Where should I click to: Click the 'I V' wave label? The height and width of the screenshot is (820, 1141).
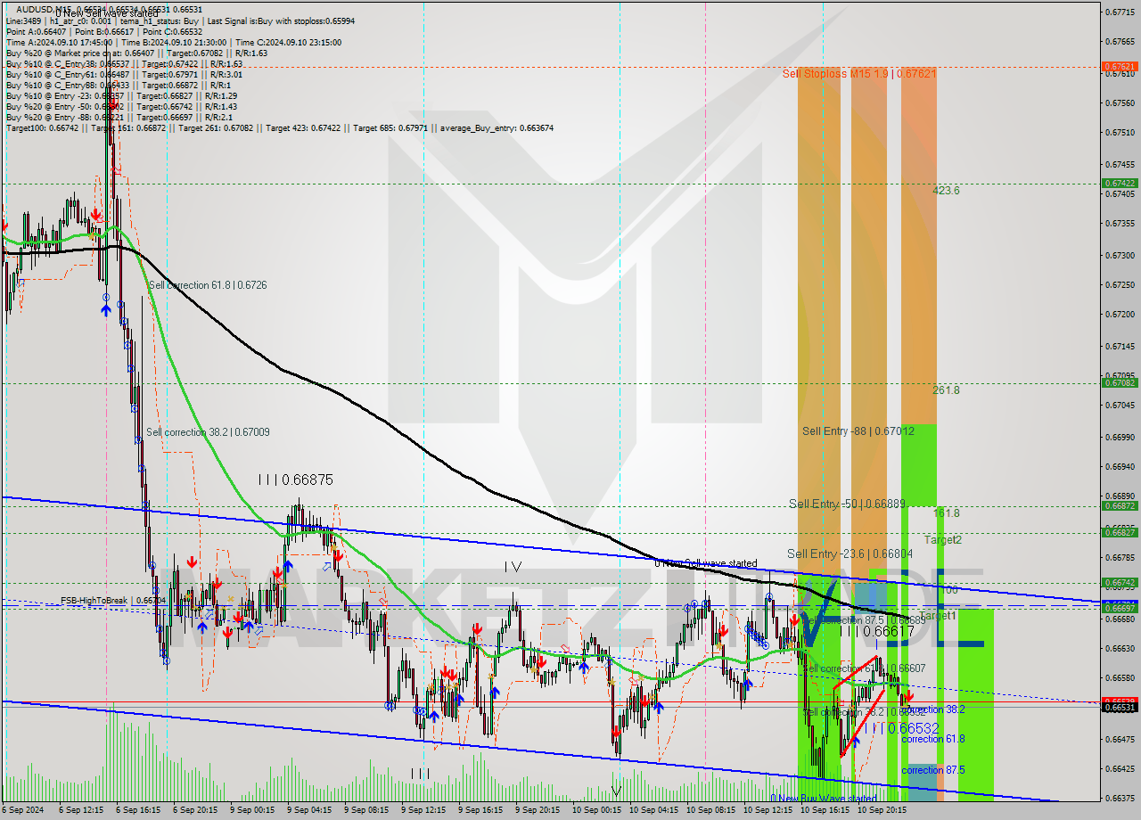(x=513, y=567)
